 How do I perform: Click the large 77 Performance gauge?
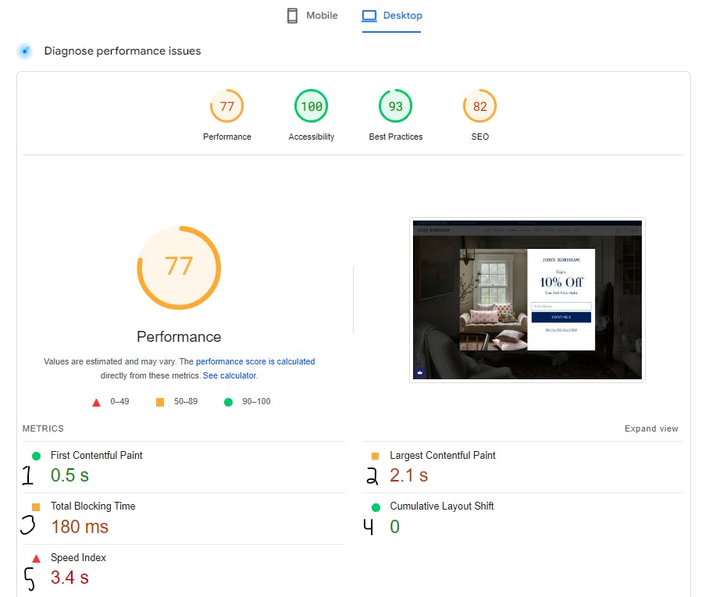click(179, 268)
